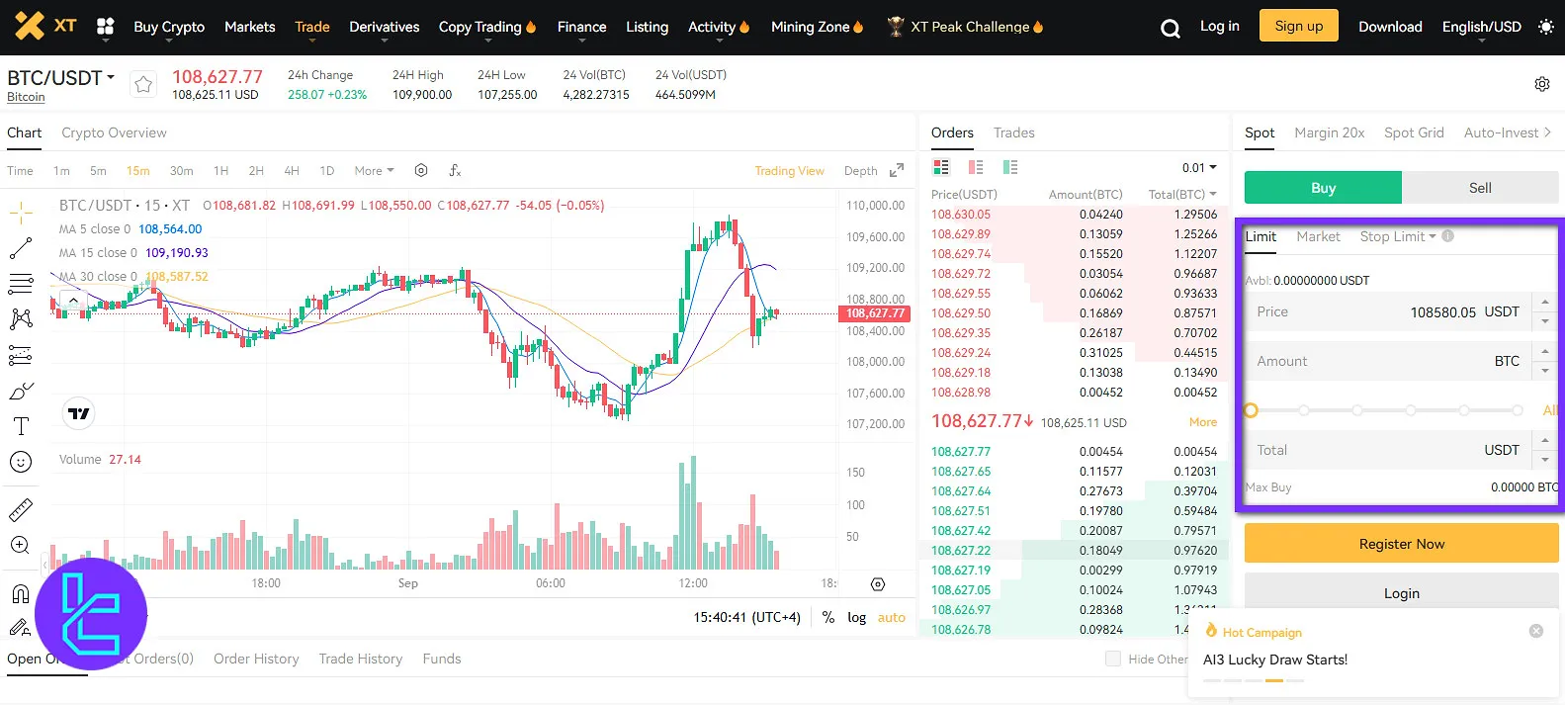Open the Order History tab
The height and width of the screenshot is (705, 1565).
[x=256, y=659]
